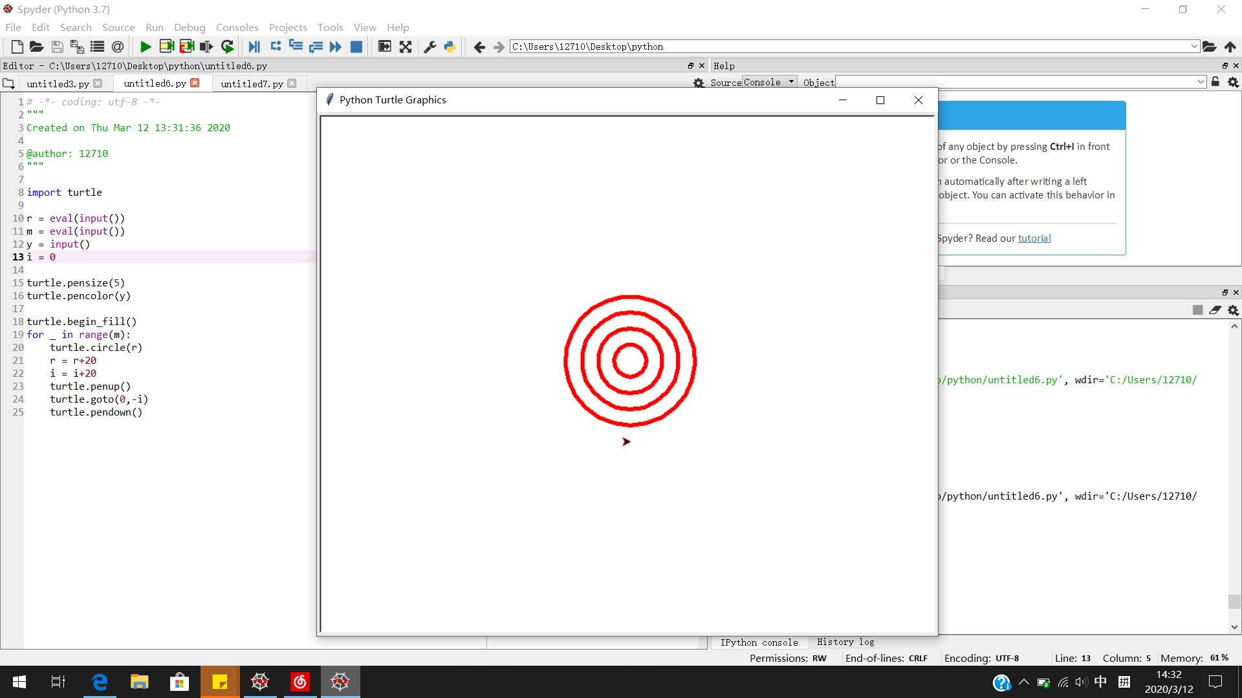Image resolution: width=1242 pixels, height=698 pixels.
Task: Step return debug icon
Action: [316, 47]
